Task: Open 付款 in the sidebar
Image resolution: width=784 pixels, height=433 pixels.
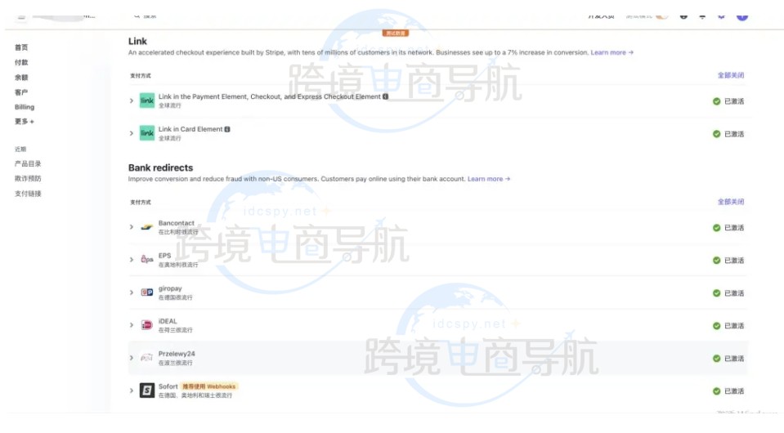Action: tap(21, 62)
